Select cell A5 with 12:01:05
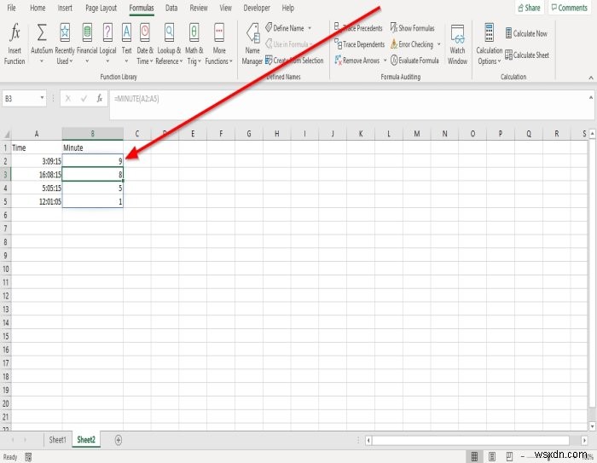This screenshot has width=597, height=463. (x=37, y=201)
